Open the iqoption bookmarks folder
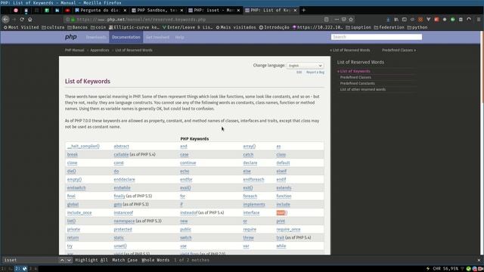 coord(358,27)
